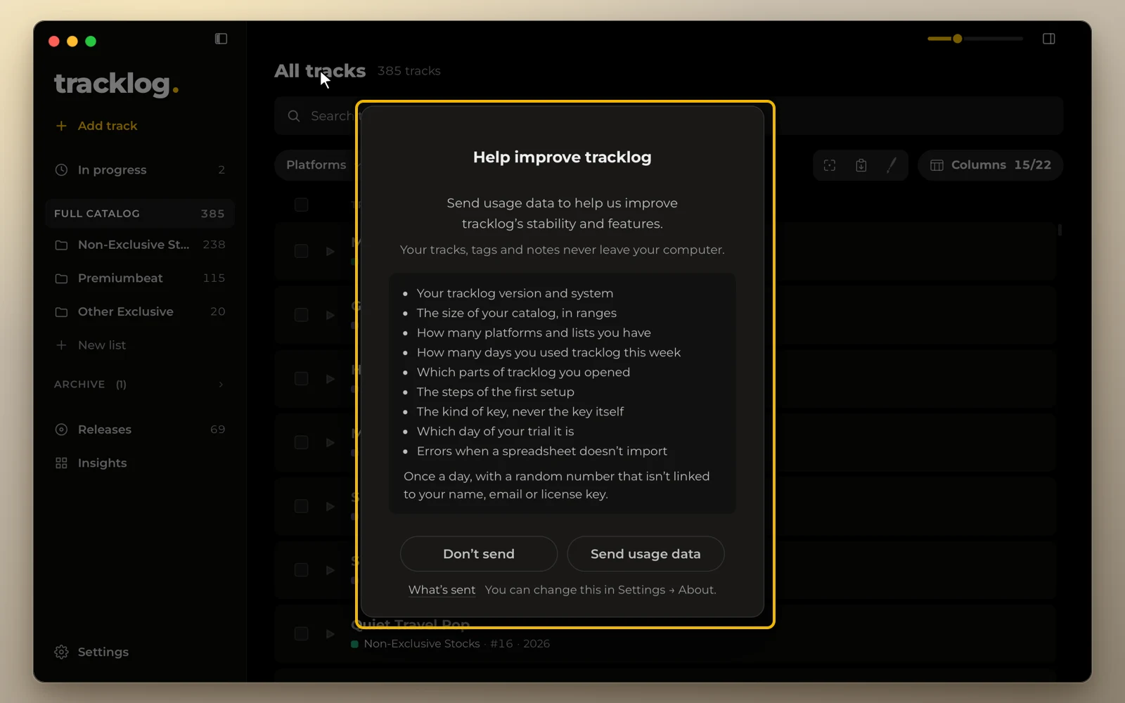
Task: Open the Insights section
Action: click(x=139, y=463)
